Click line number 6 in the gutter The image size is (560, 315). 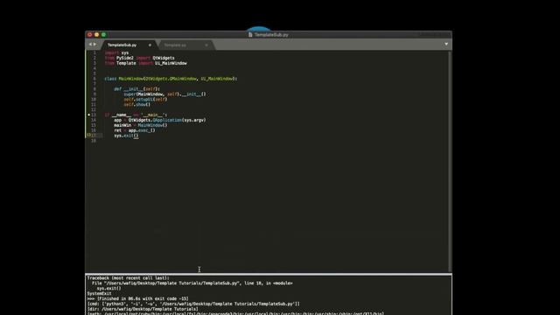[x=94, y=79]
